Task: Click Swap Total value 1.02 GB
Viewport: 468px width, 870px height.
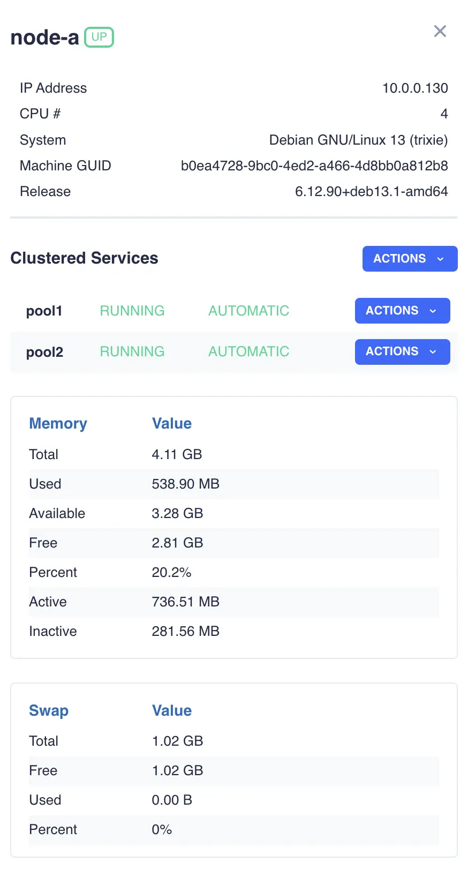Action: pyautogui.click(x=177, y=741)
